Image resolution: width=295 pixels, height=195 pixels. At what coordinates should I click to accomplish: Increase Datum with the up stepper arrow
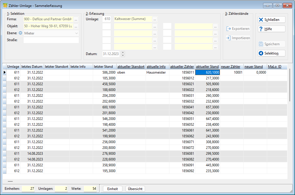click(x=123, y=52)
